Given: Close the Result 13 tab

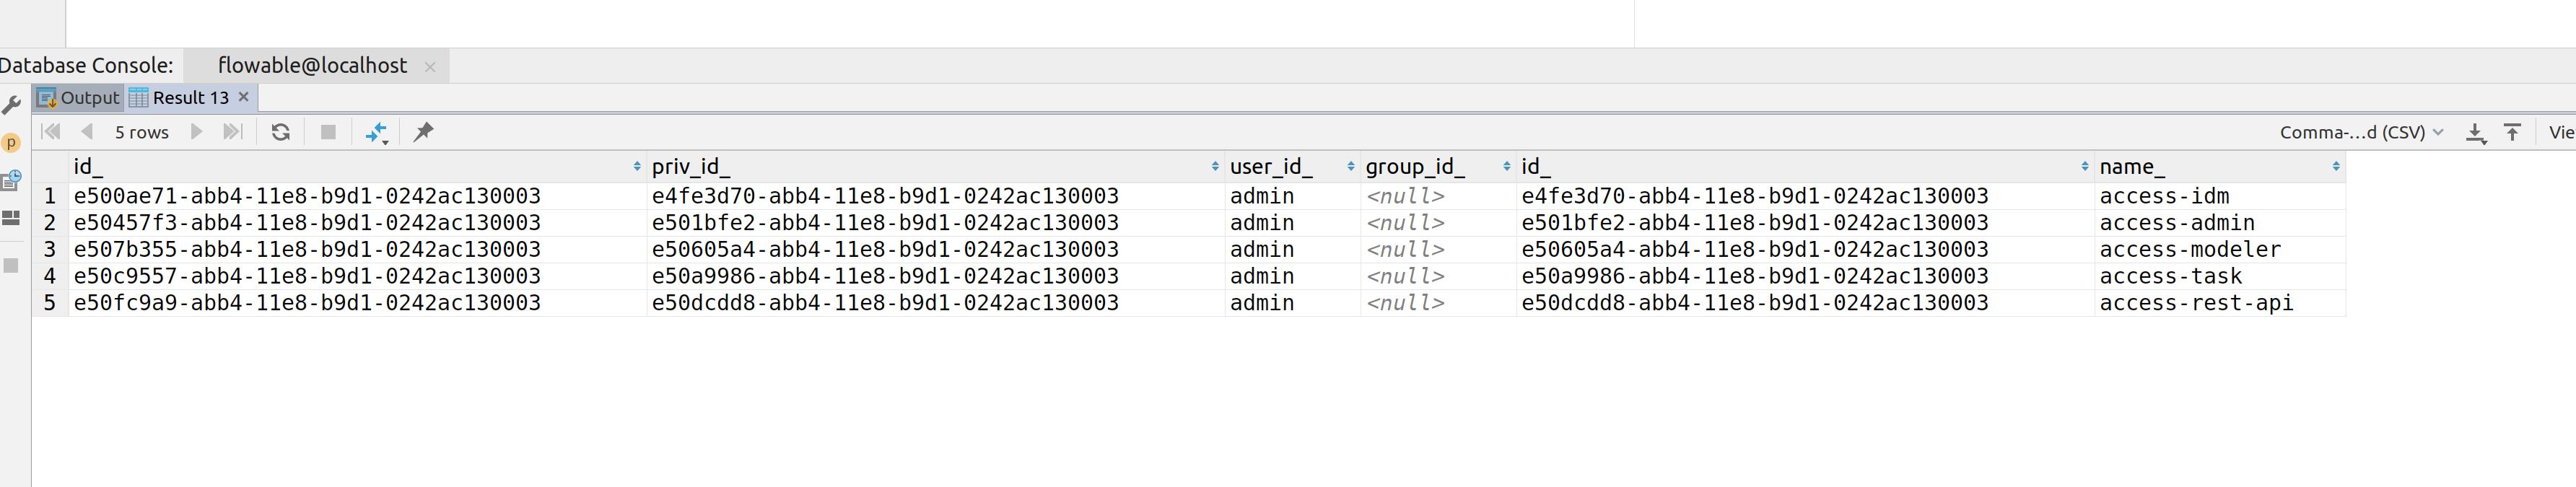Looking at the screenshot, I should (243, 97).
